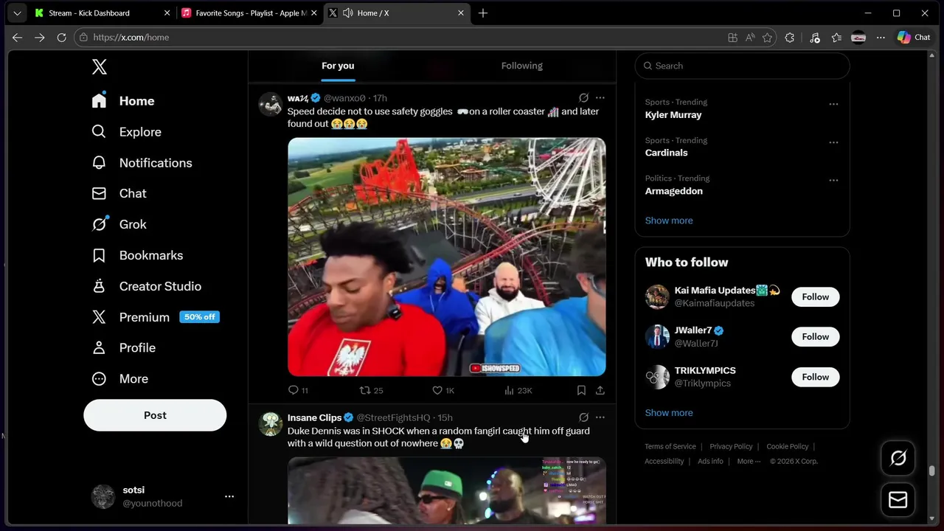Reply to the wanxo0 post

(x=298, y=390)
